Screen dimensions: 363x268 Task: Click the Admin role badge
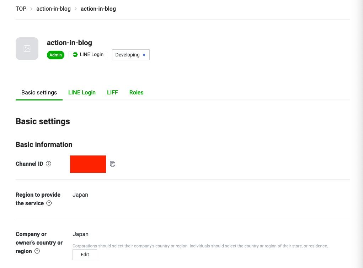pos(55,55)
